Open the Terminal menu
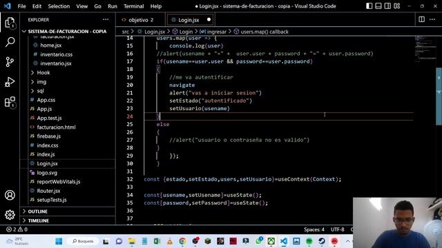The image size is (442, 248). pos(133,6)
